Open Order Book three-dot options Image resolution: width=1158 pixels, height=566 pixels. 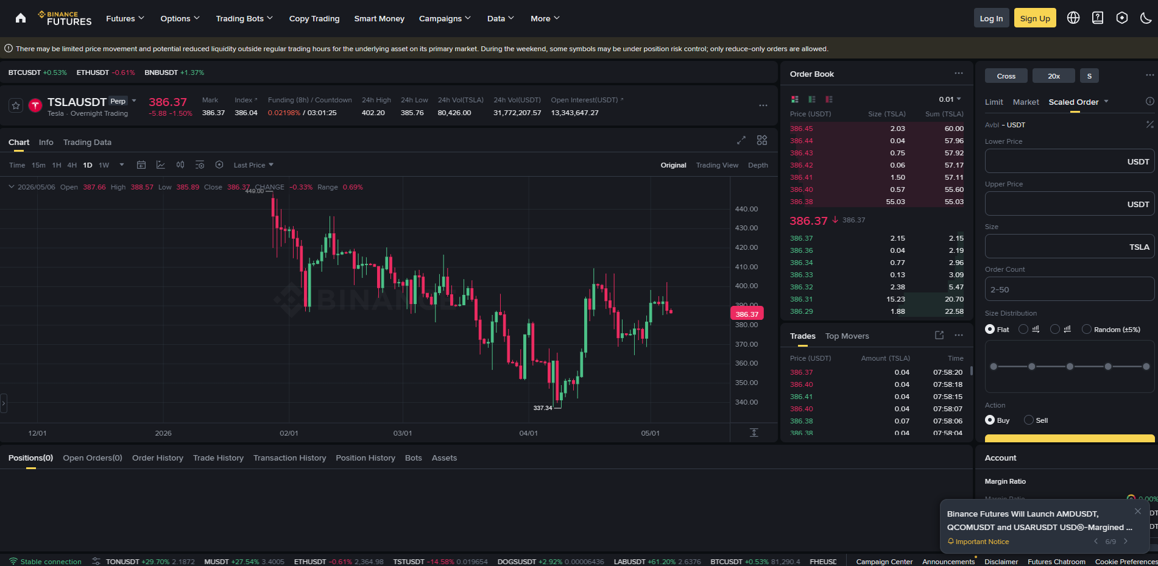pyautogui.click(x=959, y=73)
